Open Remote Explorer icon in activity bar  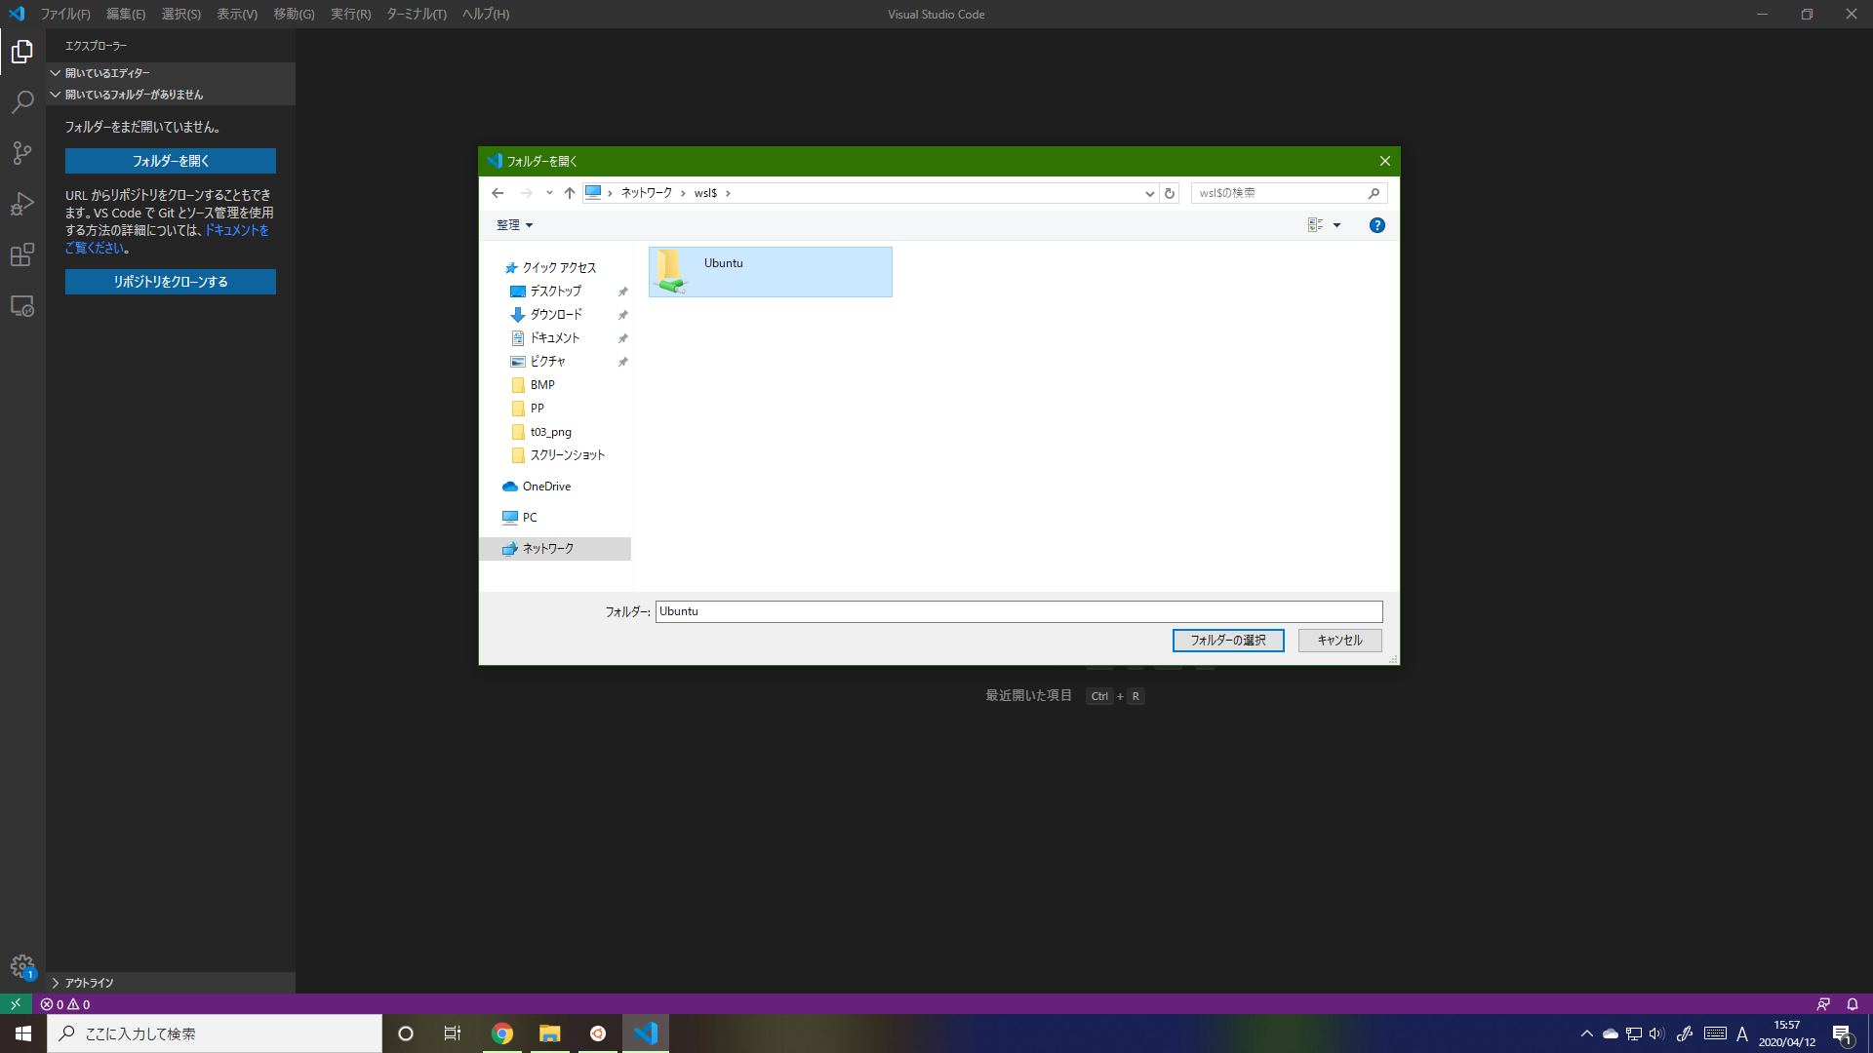click(22, 306)
